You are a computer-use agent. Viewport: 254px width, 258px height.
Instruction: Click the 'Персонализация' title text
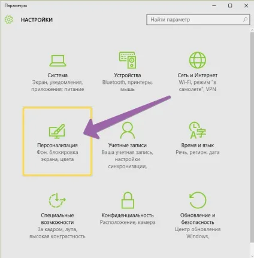pos(58,145)
